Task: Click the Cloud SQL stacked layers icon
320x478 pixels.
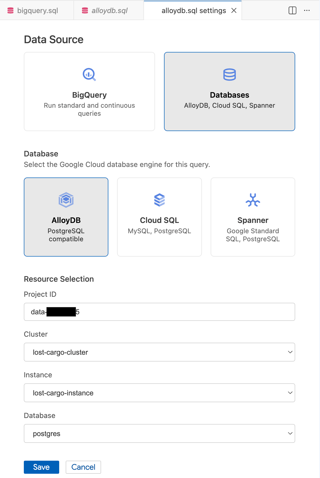Action: click(x=159, y=200)
